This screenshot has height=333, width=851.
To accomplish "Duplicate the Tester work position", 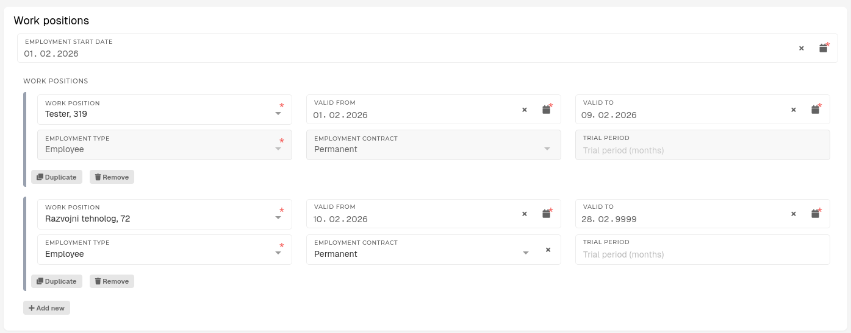I will (57, 177).
